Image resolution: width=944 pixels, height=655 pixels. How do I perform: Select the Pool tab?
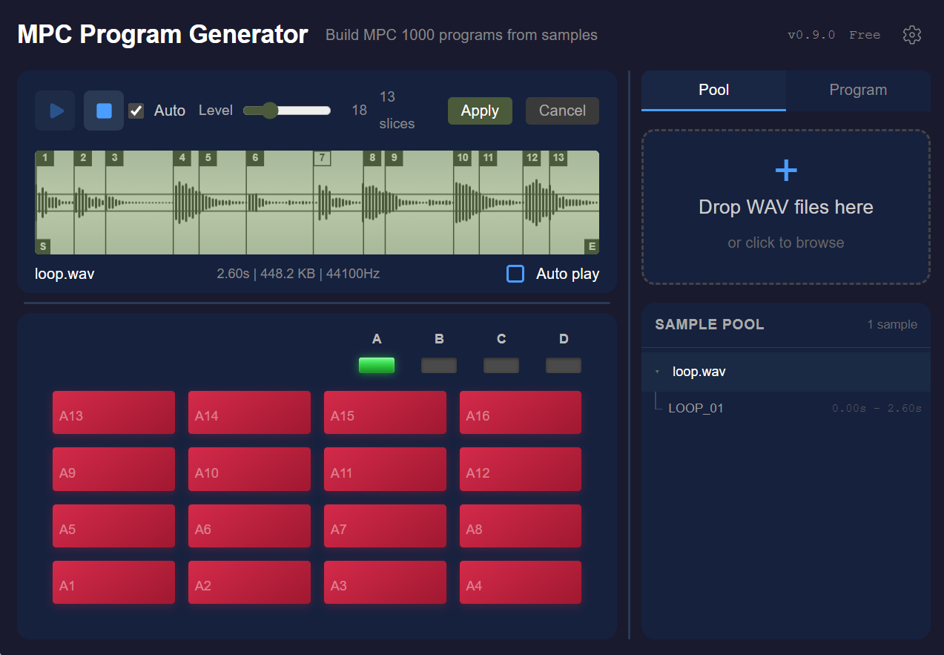pos(713,90)
